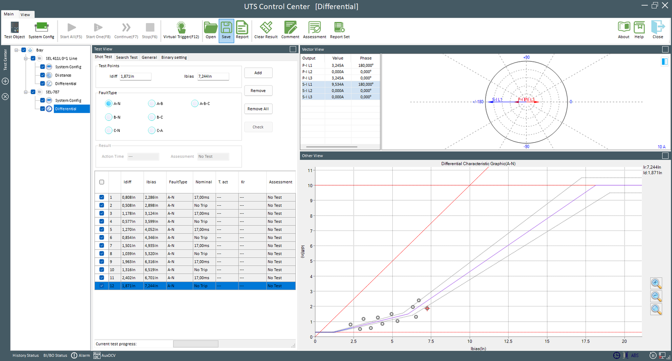The image size is (672, 361).
Task: Collapse the Bay root tree node
Action: pyautogui.click(x=16, y=50)
